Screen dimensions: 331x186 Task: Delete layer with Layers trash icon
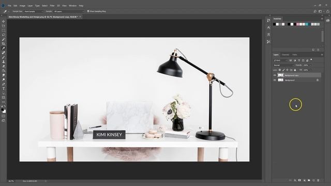click(x=318, y=180)
